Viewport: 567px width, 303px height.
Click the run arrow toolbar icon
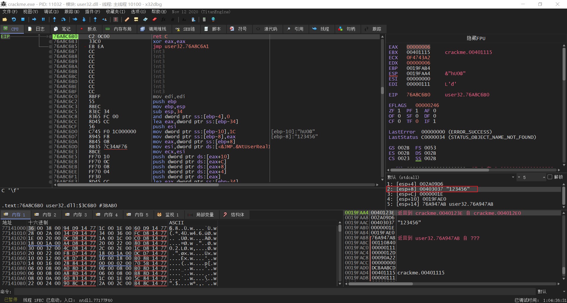tap(34, 19)
